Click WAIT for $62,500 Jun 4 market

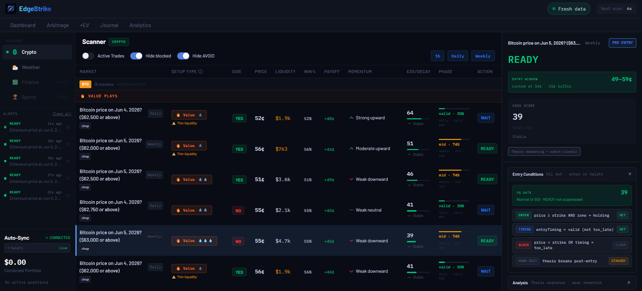[x=486, y=118]
